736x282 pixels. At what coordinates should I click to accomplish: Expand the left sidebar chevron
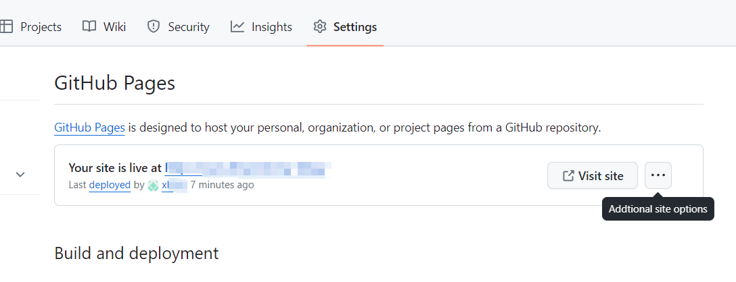pyautogui.click(x=20, y=174)
